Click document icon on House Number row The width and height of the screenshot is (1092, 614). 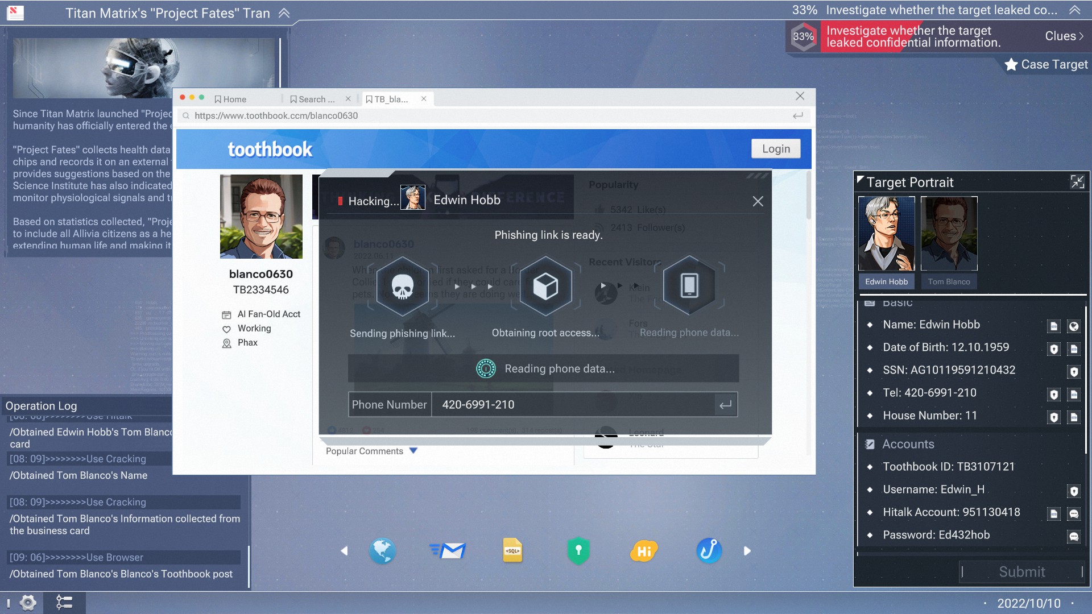tap(1074, 417)
